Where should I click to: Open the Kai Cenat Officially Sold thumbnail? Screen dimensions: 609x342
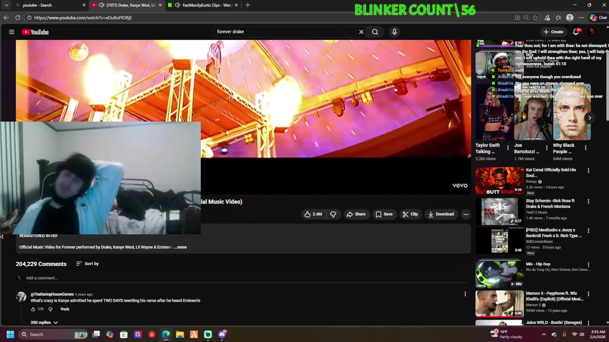(500, 180)
